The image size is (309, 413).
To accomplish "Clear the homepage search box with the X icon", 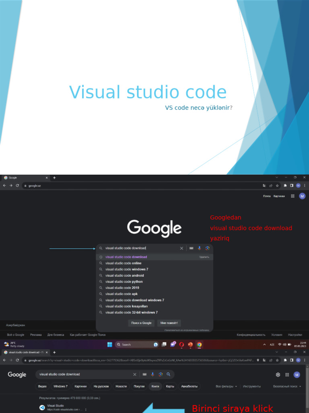I will (x=181, y=248).
